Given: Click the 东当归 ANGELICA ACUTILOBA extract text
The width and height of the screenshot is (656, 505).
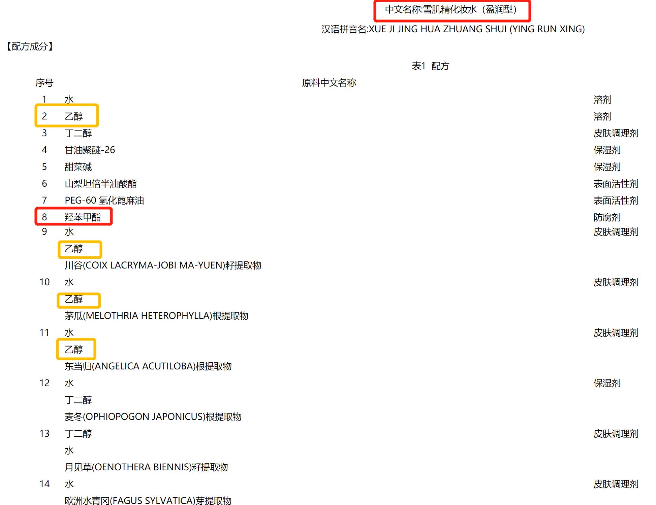Looking at the screenshot, I should tap(148, 366).
